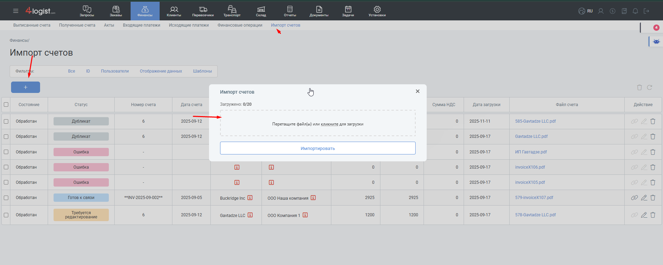Switch to the 'Входящие платежи' tab

[x=141, y=25]
